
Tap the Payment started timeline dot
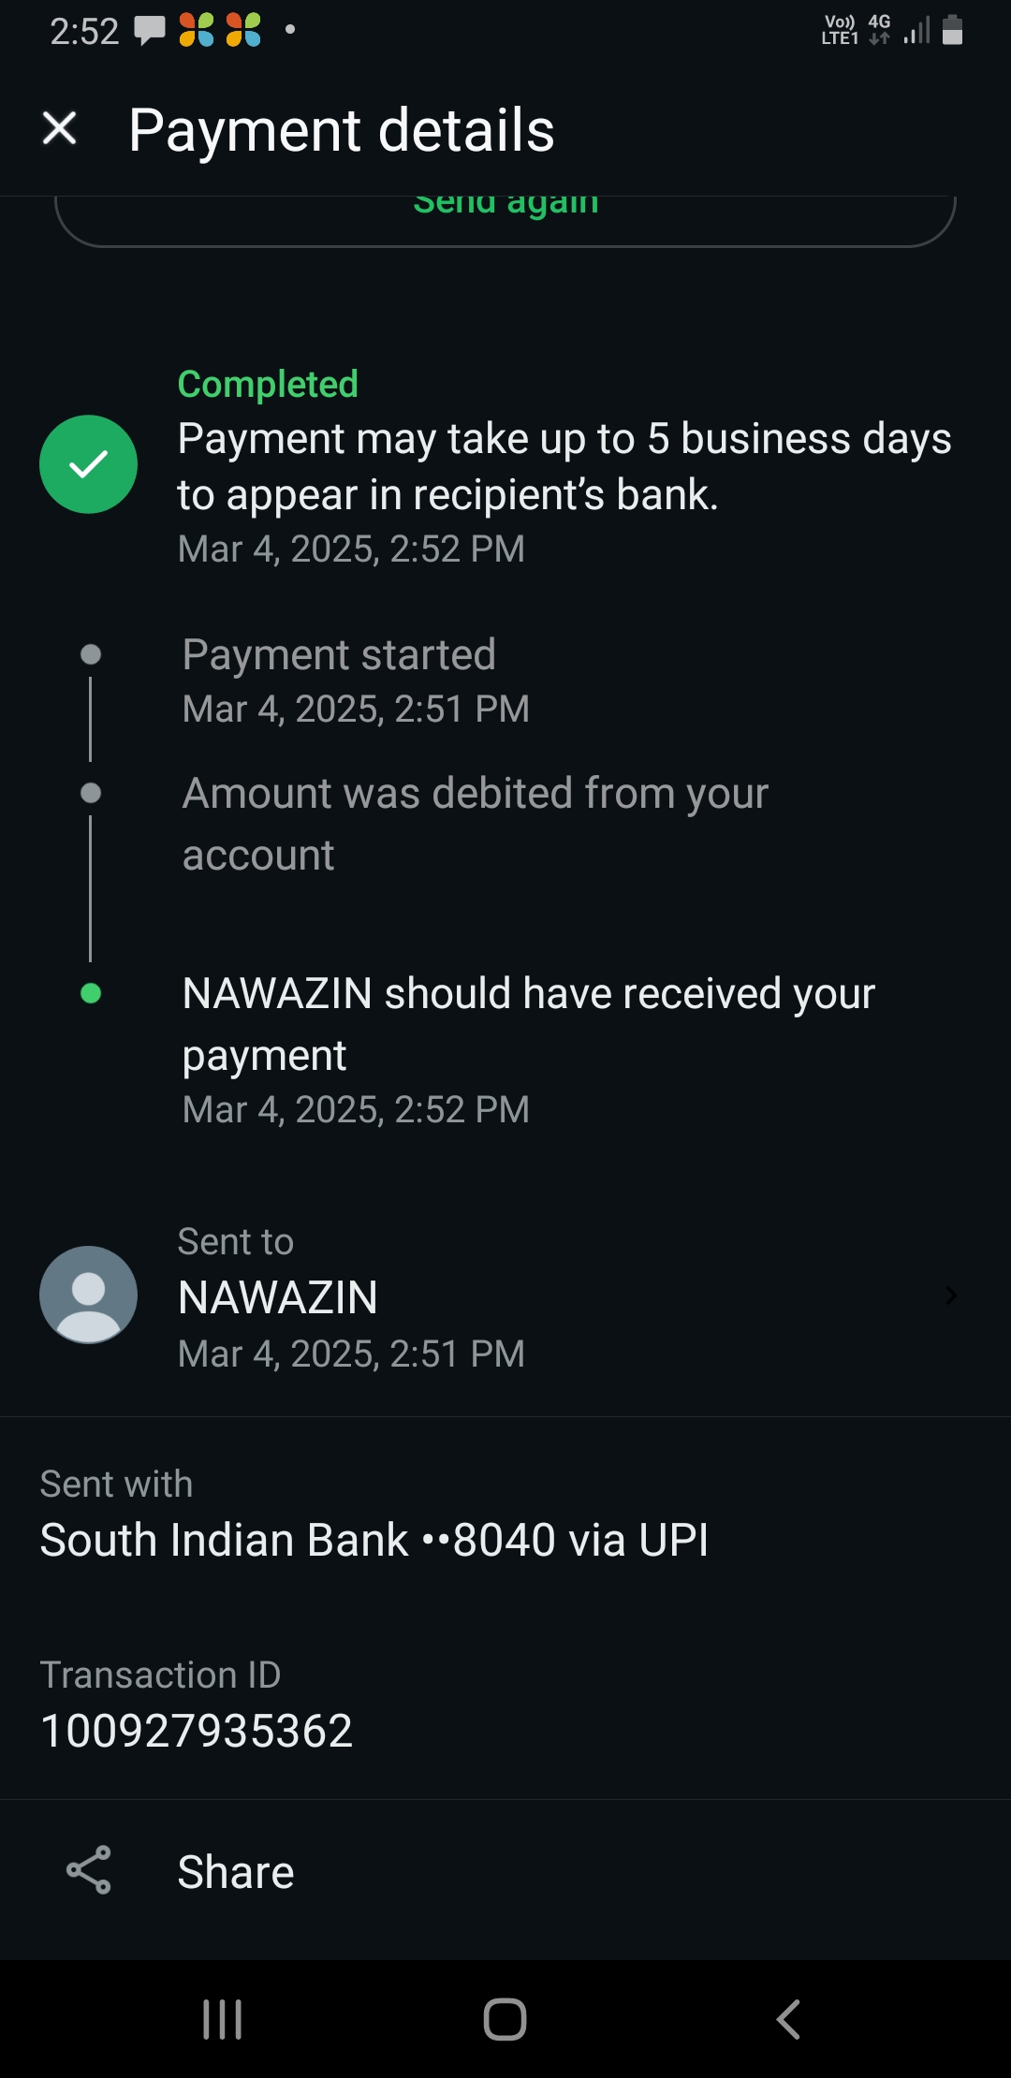point(91,654)
